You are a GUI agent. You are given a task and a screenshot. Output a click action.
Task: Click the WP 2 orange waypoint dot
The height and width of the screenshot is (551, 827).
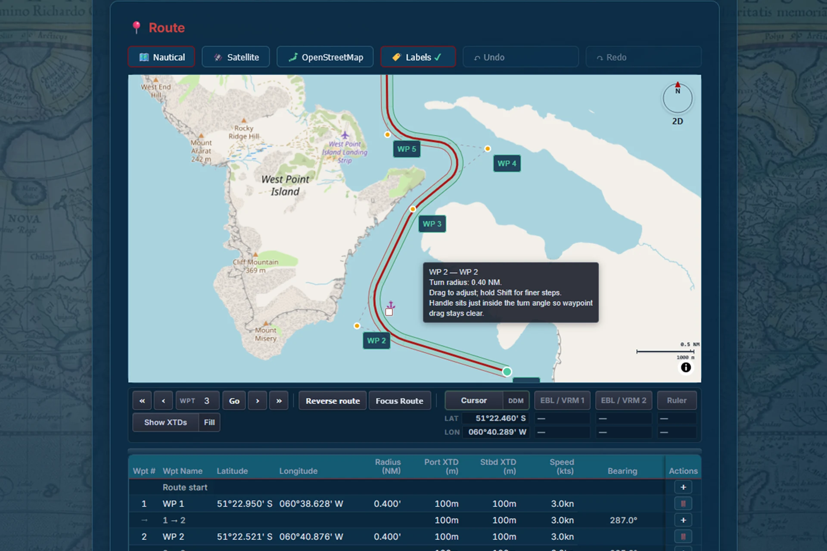(357, 326)
